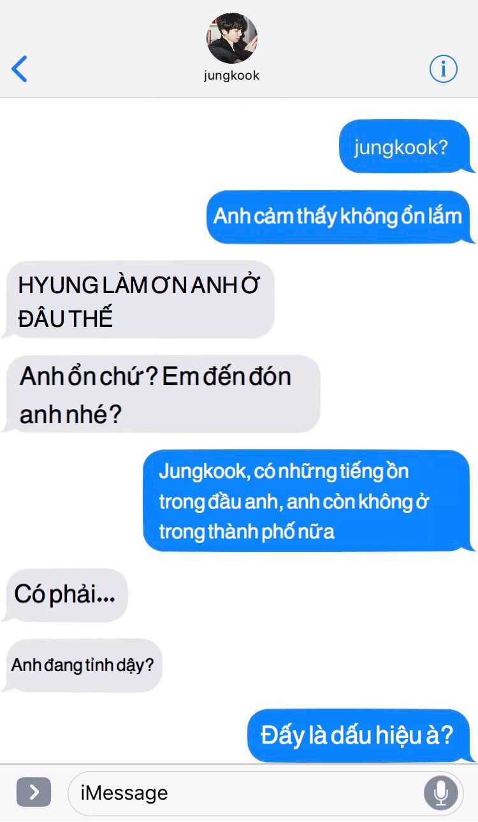478x822 pixels.
Task: Tap "ĐÂU THẾ" line in gray bubble
Action: (x=66, y=318)
